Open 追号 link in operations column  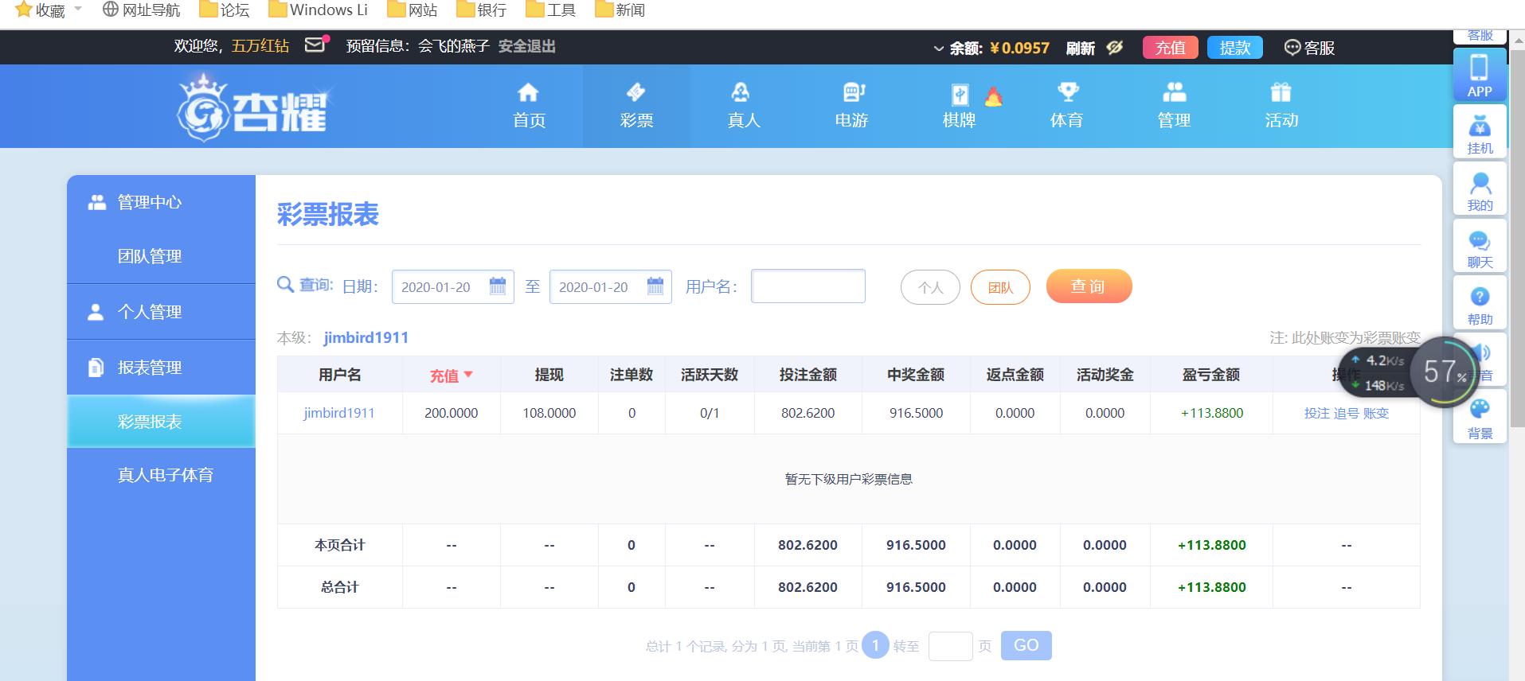coord(1347,413)
